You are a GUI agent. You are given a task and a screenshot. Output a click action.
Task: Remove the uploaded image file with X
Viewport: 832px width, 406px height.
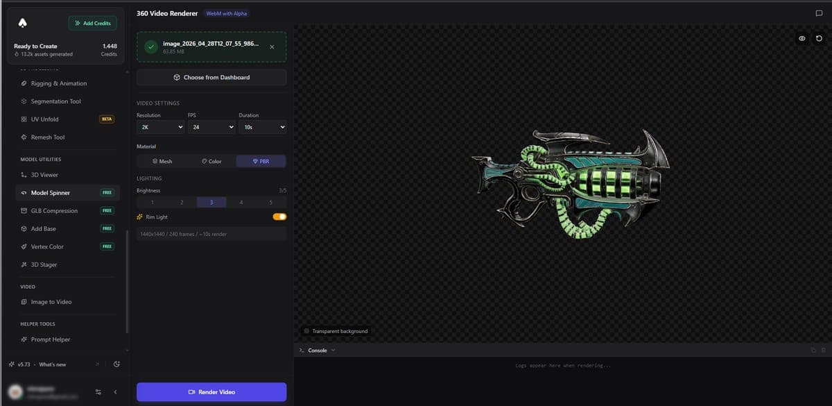point(272,47)
